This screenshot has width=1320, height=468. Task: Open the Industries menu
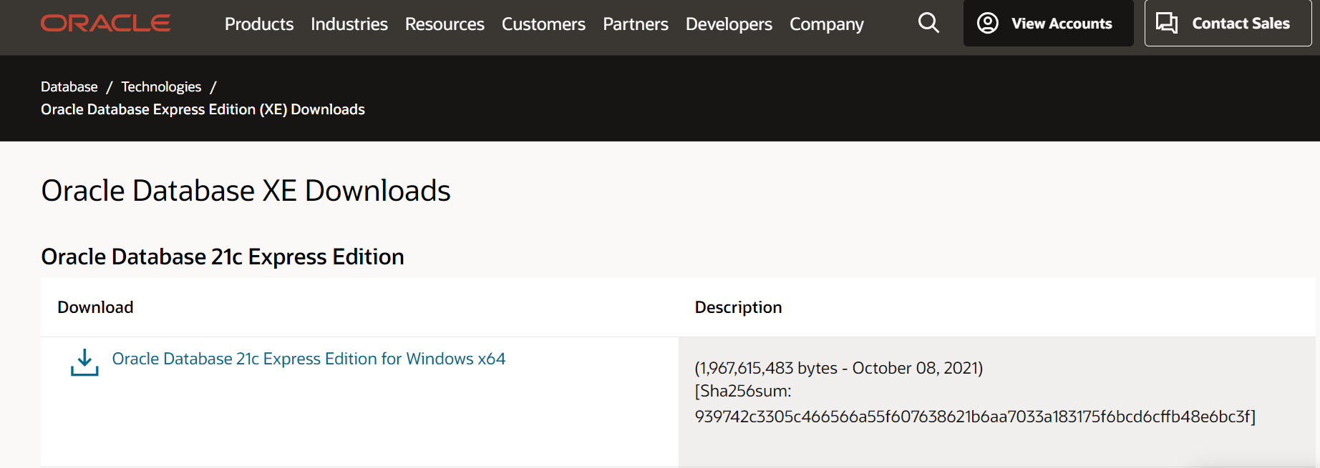[349, 24]
